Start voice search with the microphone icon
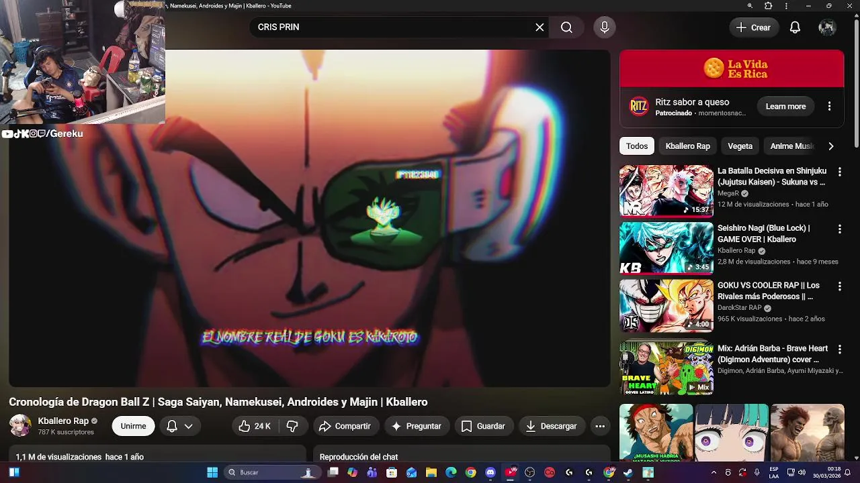The height and width of the screenshot is (483, 860). pos(604,28)
